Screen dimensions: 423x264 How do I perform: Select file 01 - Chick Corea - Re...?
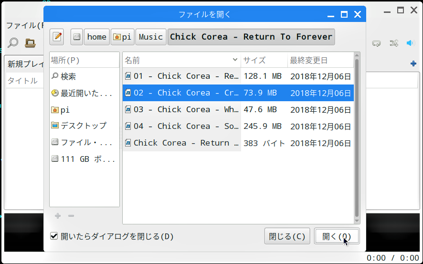(x=238, y=76)
